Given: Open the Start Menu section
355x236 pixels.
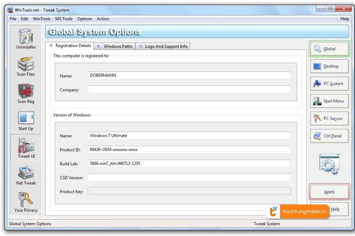Looking at the screenshot, I should (329, 101).
